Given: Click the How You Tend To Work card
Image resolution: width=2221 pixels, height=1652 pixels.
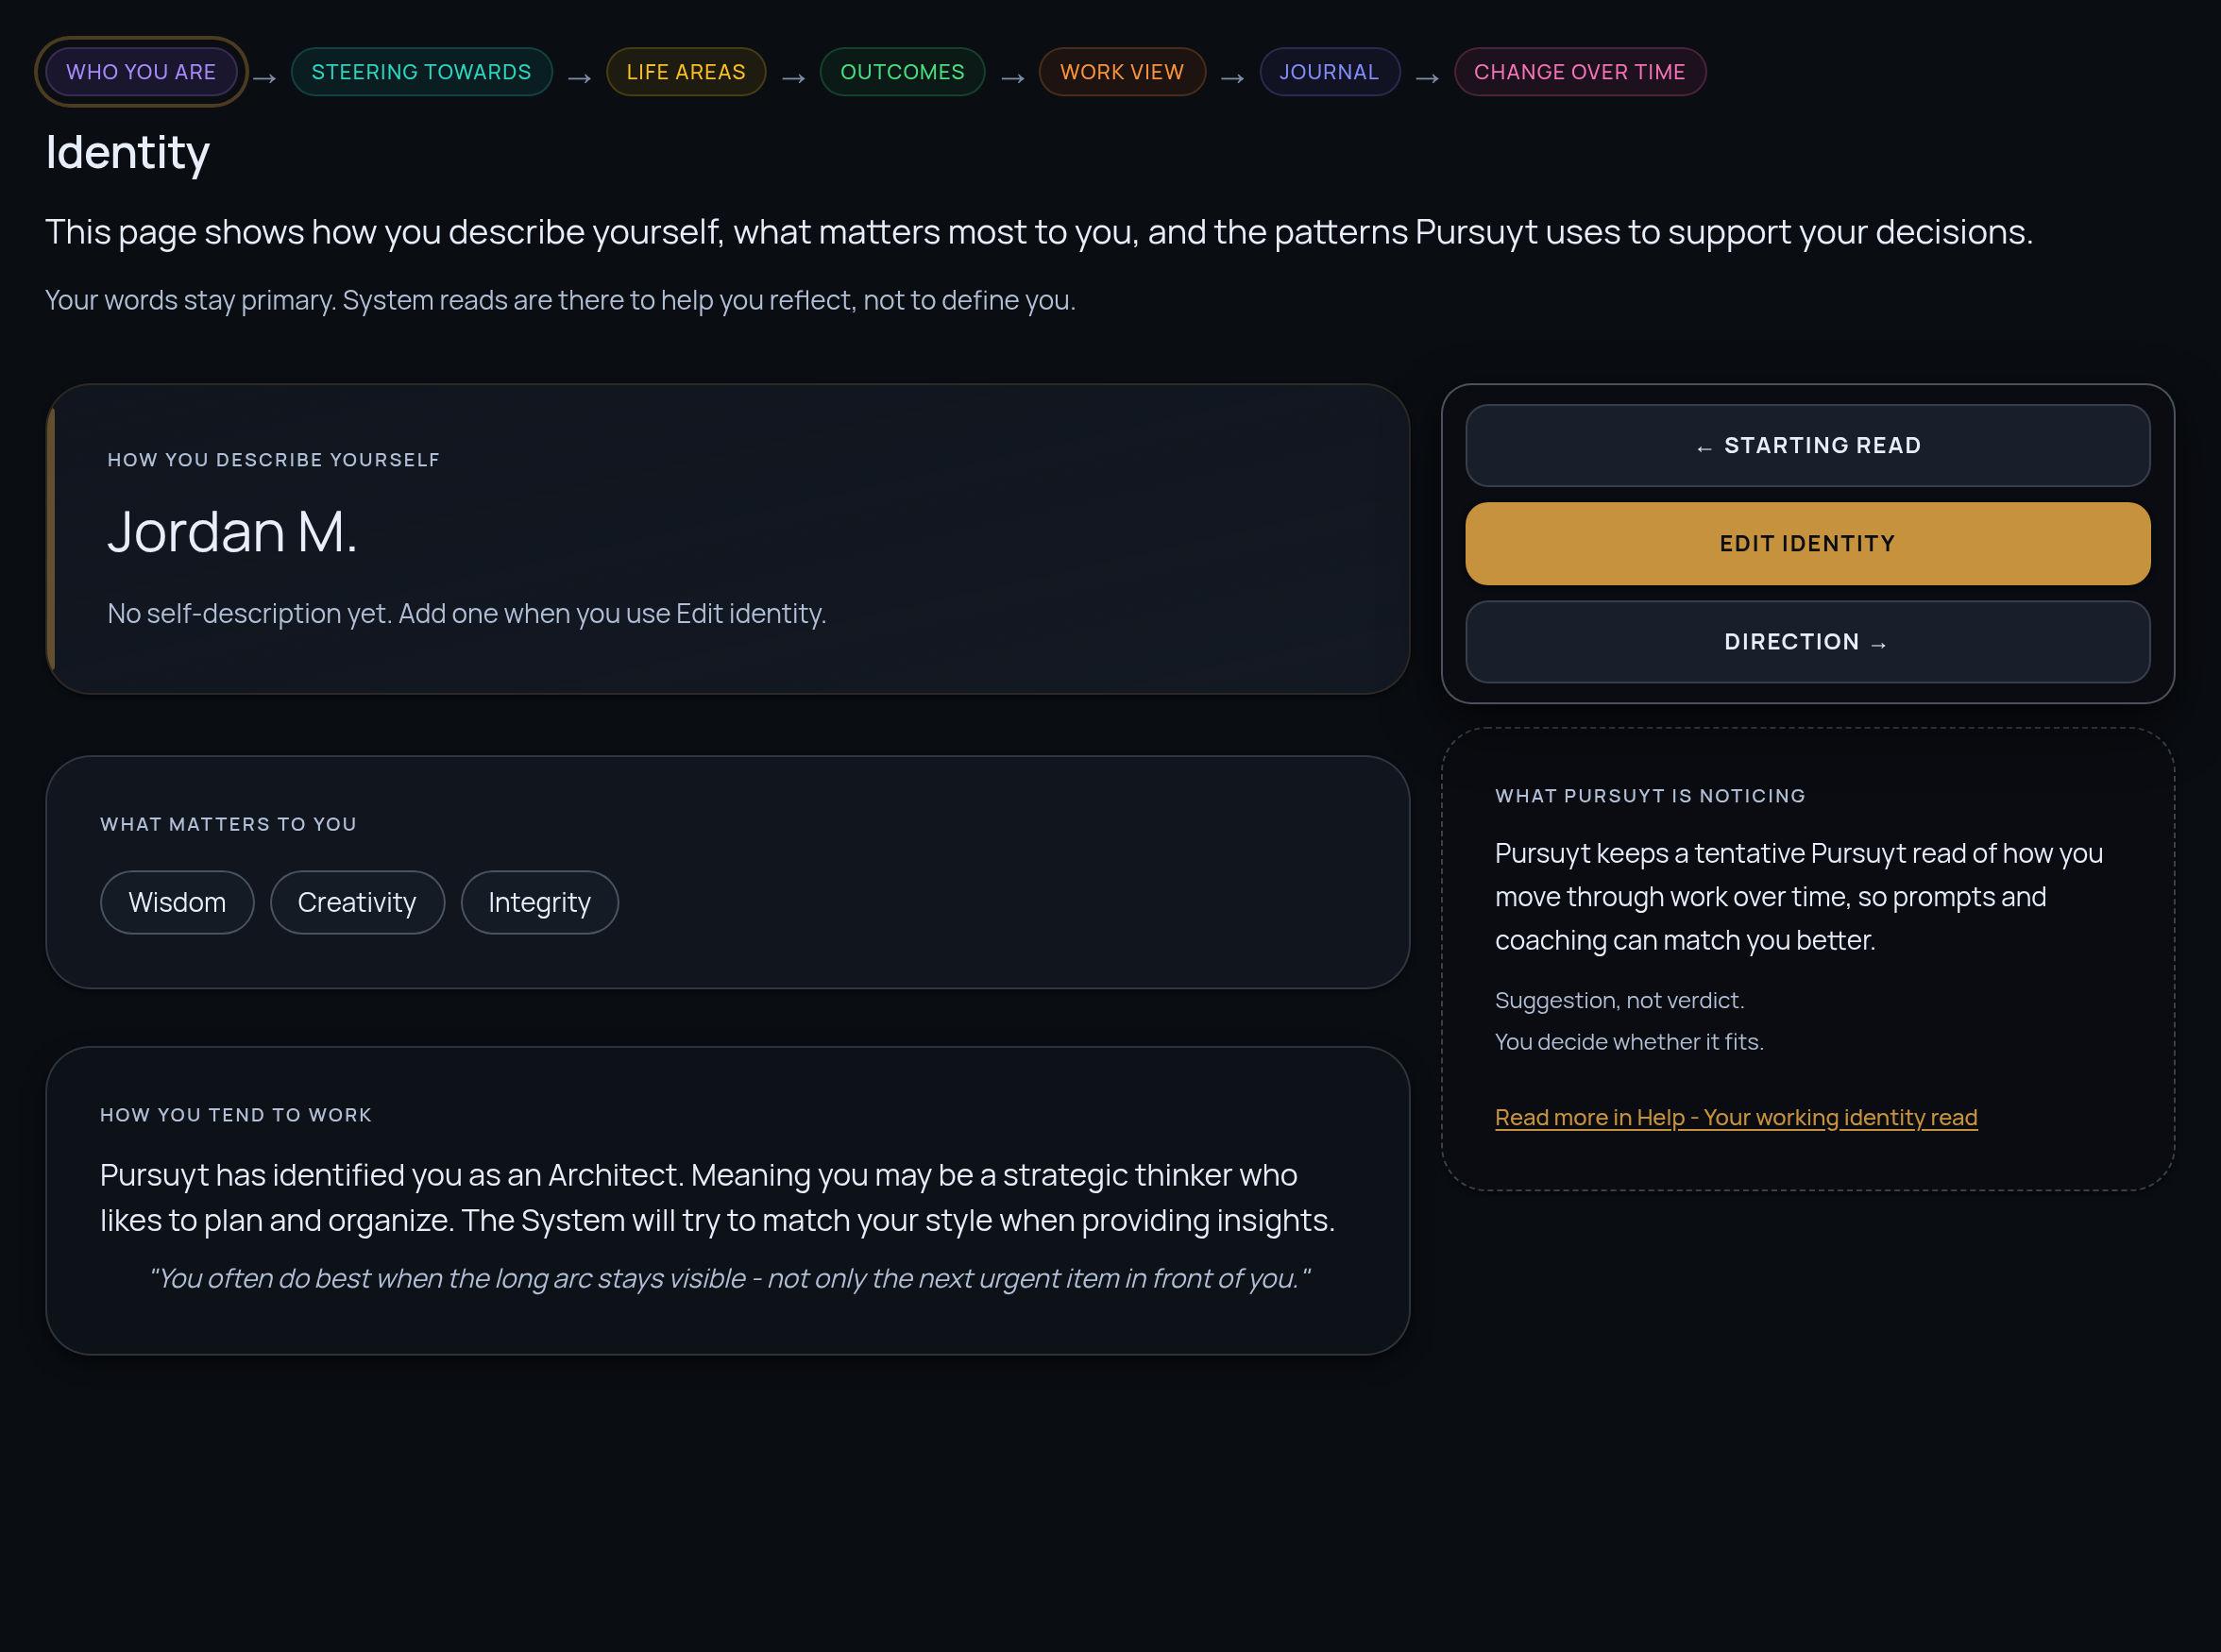Looking at the screenshot, I should (x=727, y=1201).
